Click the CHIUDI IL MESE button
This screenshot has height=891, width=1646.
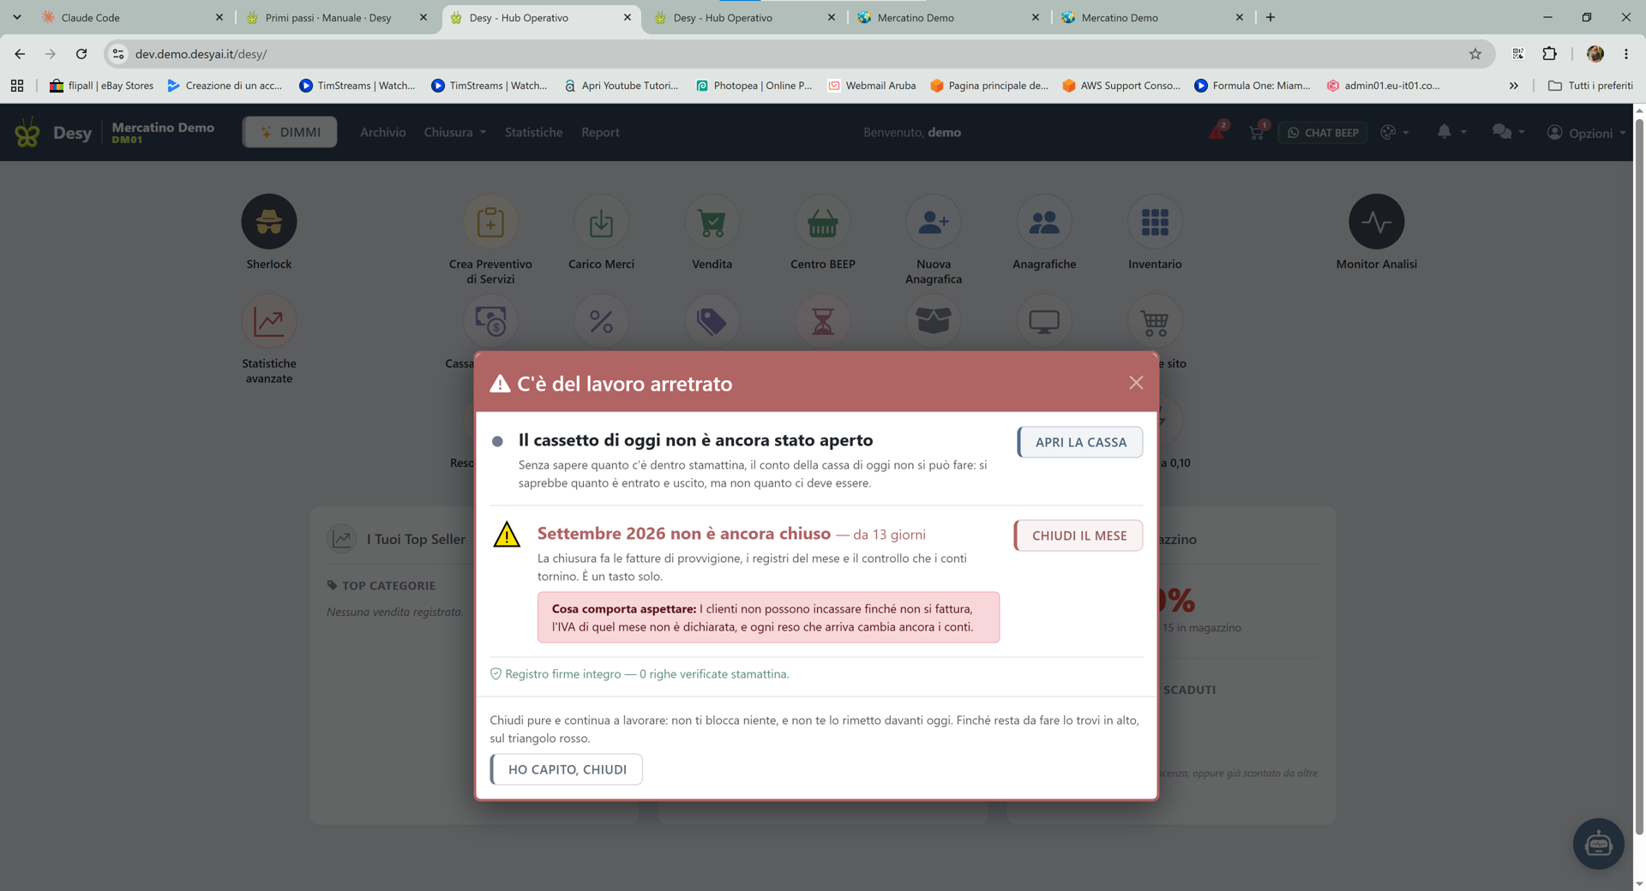coord(1078,535)
